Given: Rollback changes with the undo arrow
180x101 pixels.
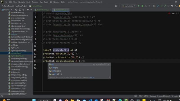Looking at the screenshot, I should click(172, 6).
